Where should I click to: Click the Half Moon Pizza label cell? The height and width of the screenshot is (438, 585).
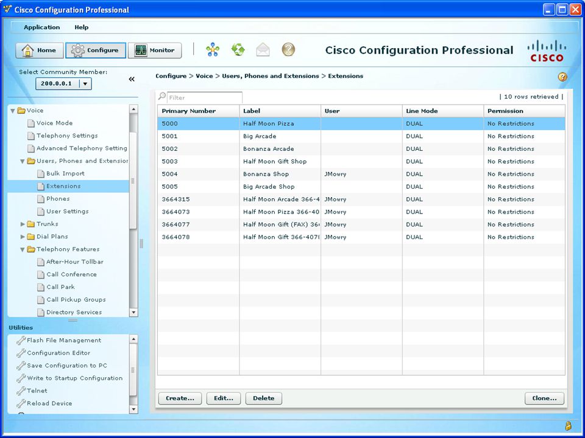[280, 123]
